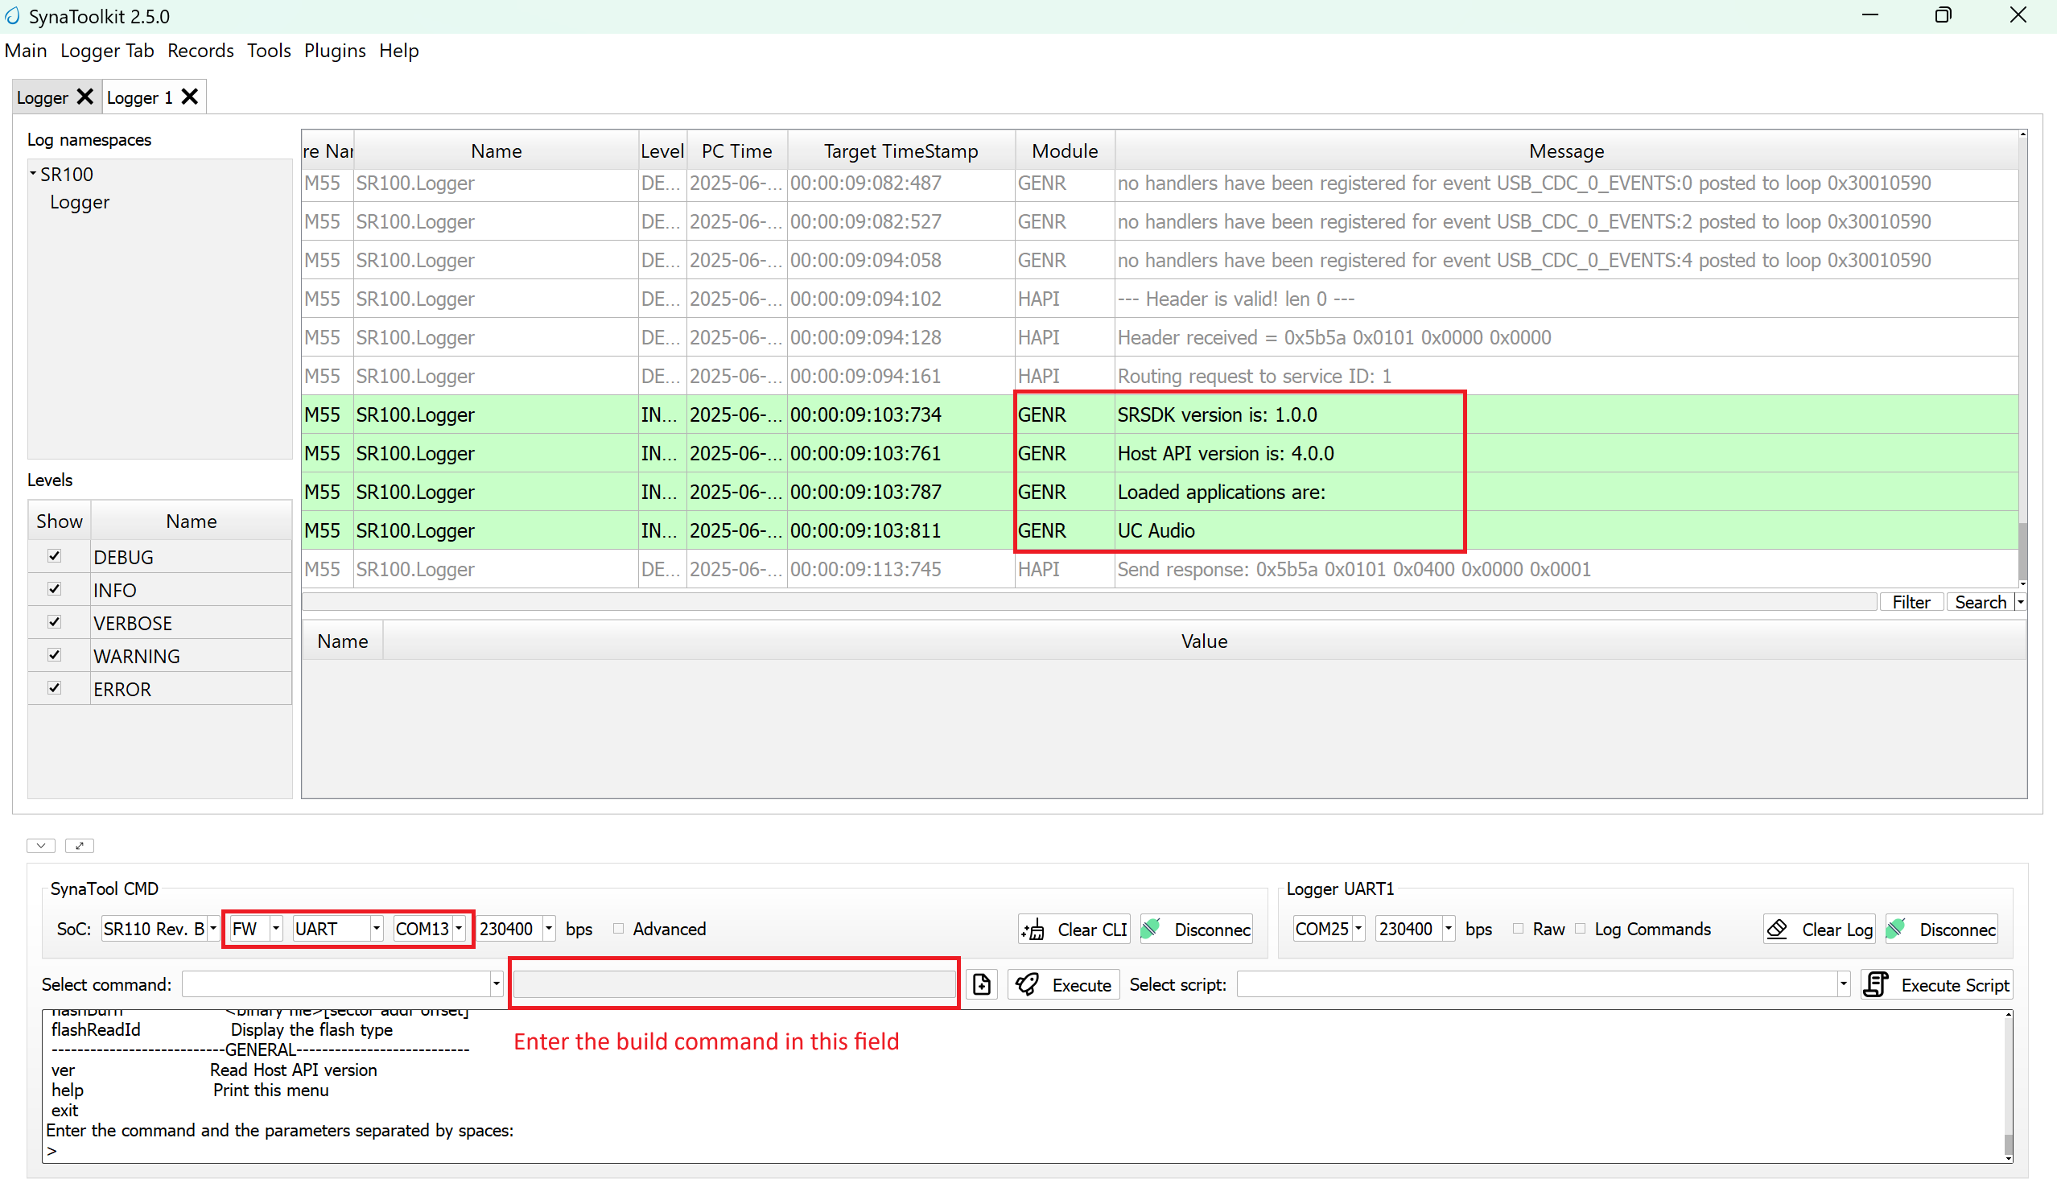Toggle the INFO level checkbox
This screenshot has width=2057, height=1204.
click(x=55, y=588)
